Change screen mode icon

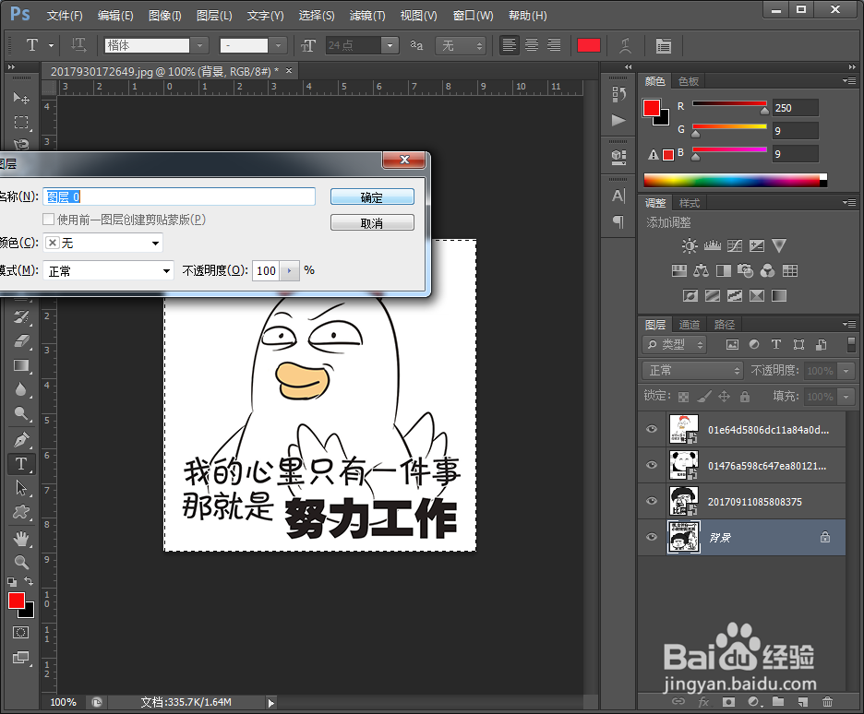pos(21,658)
